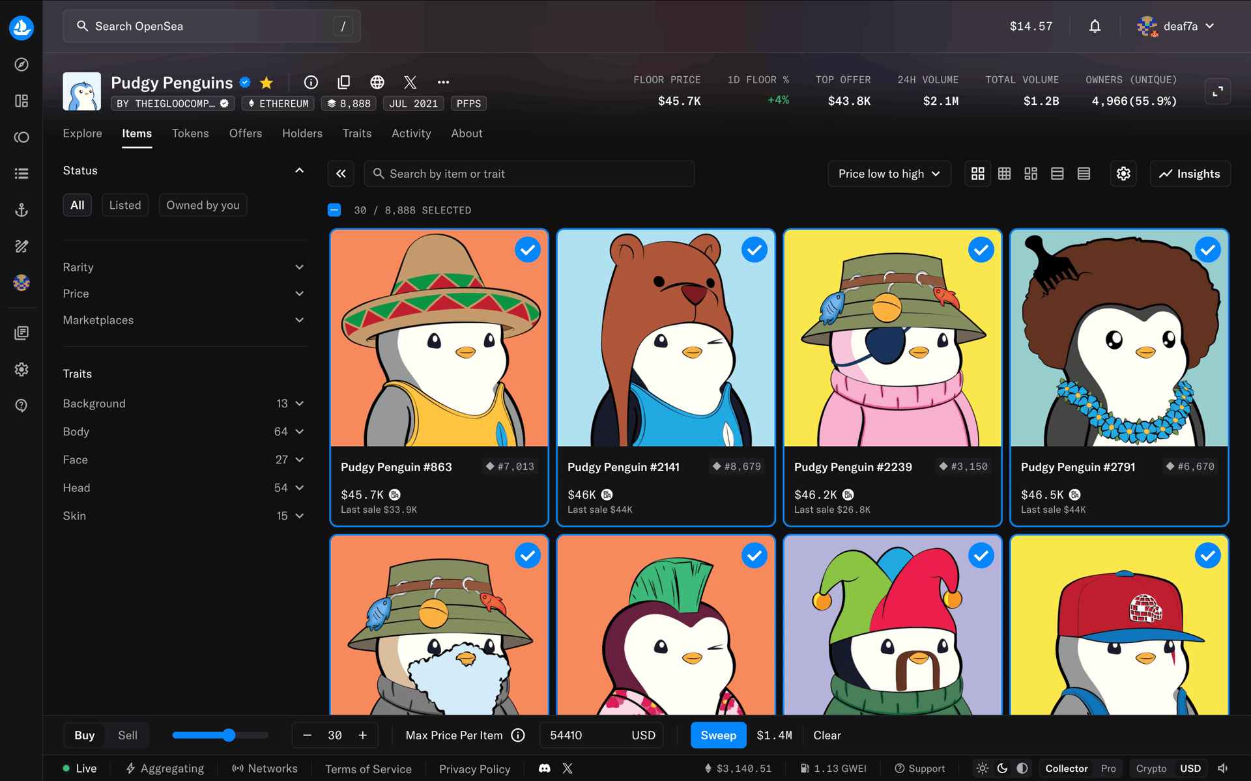The width and height of the screenshot is (1251, 781).
Task: Expand the Background trait filter
Action: [184, 404]
